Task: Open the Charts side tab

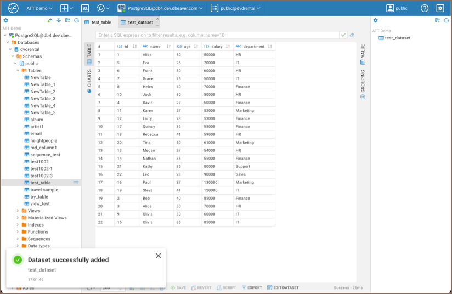Action: (89, 80)
